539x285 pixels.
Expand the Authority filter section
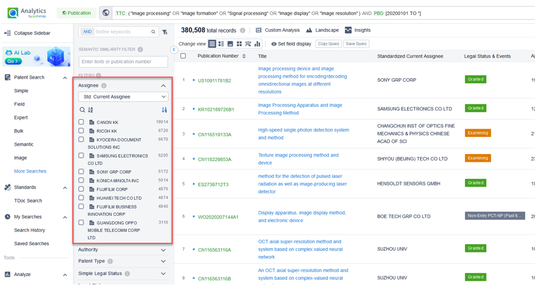pyautogui.click(x=122, y=250)
